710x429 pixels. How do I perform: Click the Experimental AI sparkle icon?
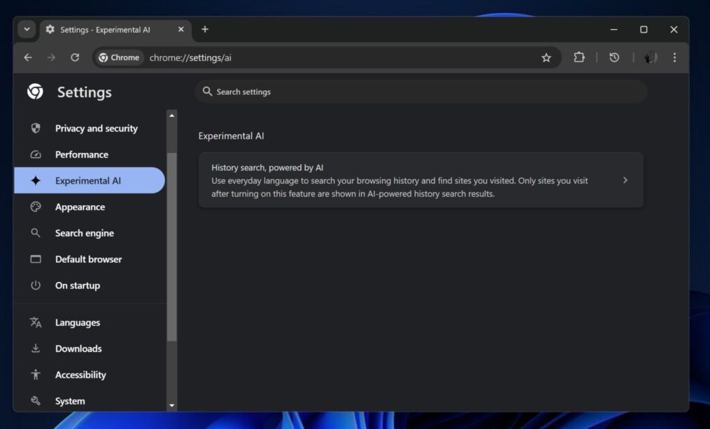coord(35,180)
